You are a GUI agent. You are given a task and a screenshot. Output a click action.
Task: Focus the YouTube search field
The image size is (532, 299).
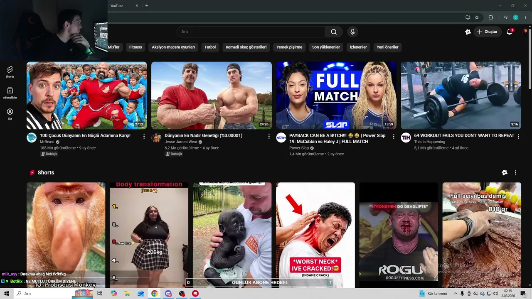251,32
